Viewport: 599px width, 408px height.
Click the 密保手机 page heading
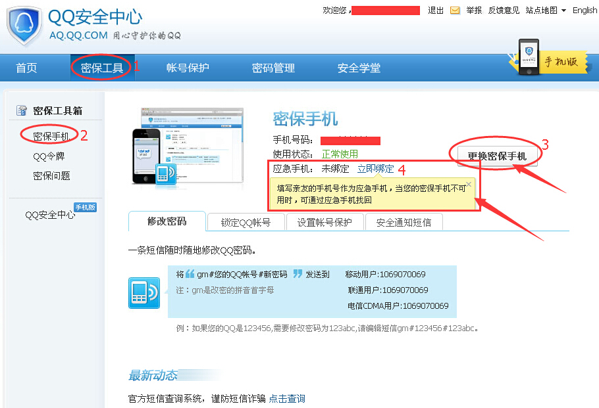[305, 118]
